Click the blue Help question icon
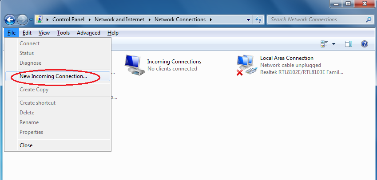This screenshot has height=180, width=377. coord(365,44)
